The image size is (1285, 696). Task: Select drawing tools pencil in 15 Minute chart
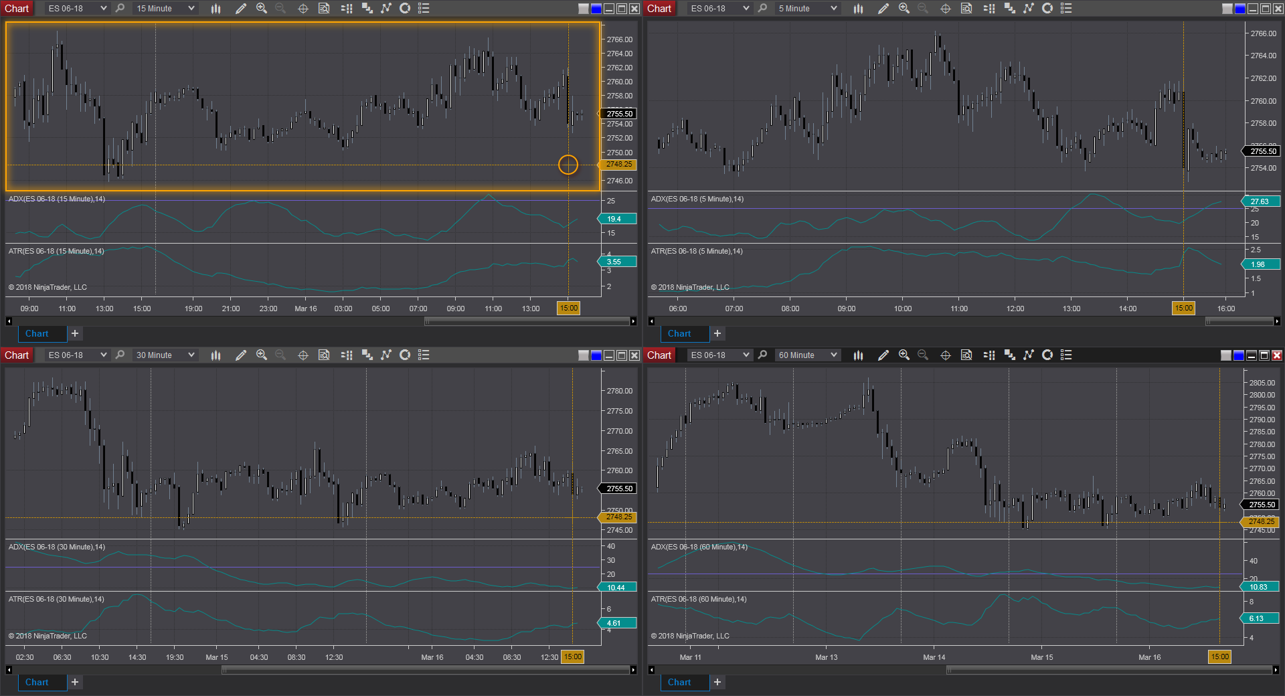[x=241, y=9]
